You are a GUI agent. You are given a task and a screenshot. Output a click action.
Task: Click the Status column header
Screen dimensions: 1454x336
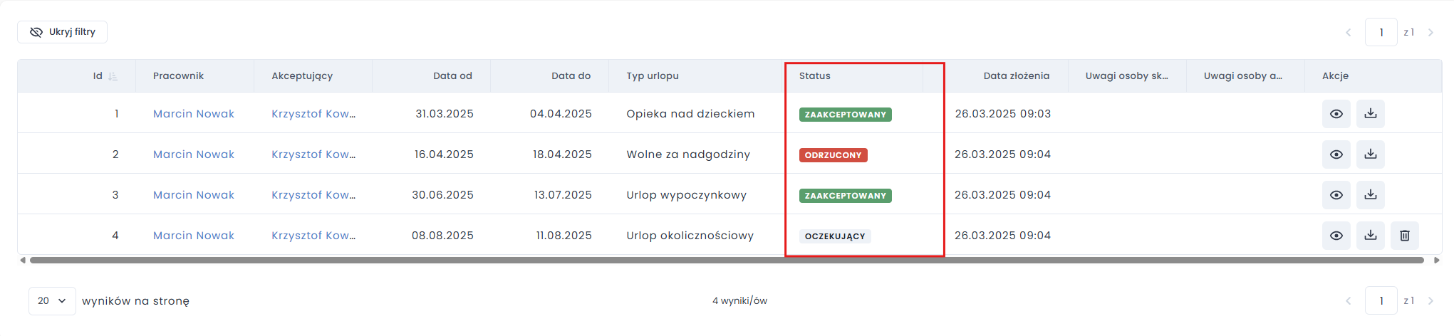pyautogui.click(x=814, y=76)
